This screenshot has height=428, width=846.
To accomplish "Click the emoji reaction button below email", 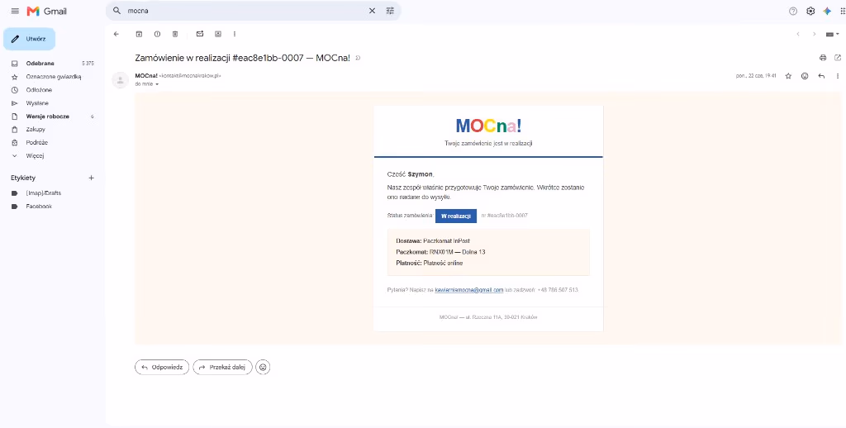I will pos(263,367).
